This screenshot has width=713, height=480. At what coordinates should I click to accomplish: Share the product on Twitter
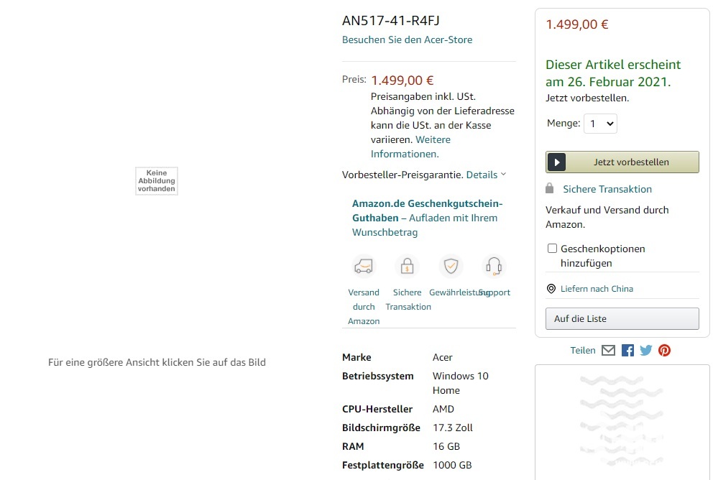pyautogui.click(x=646, y=351)
